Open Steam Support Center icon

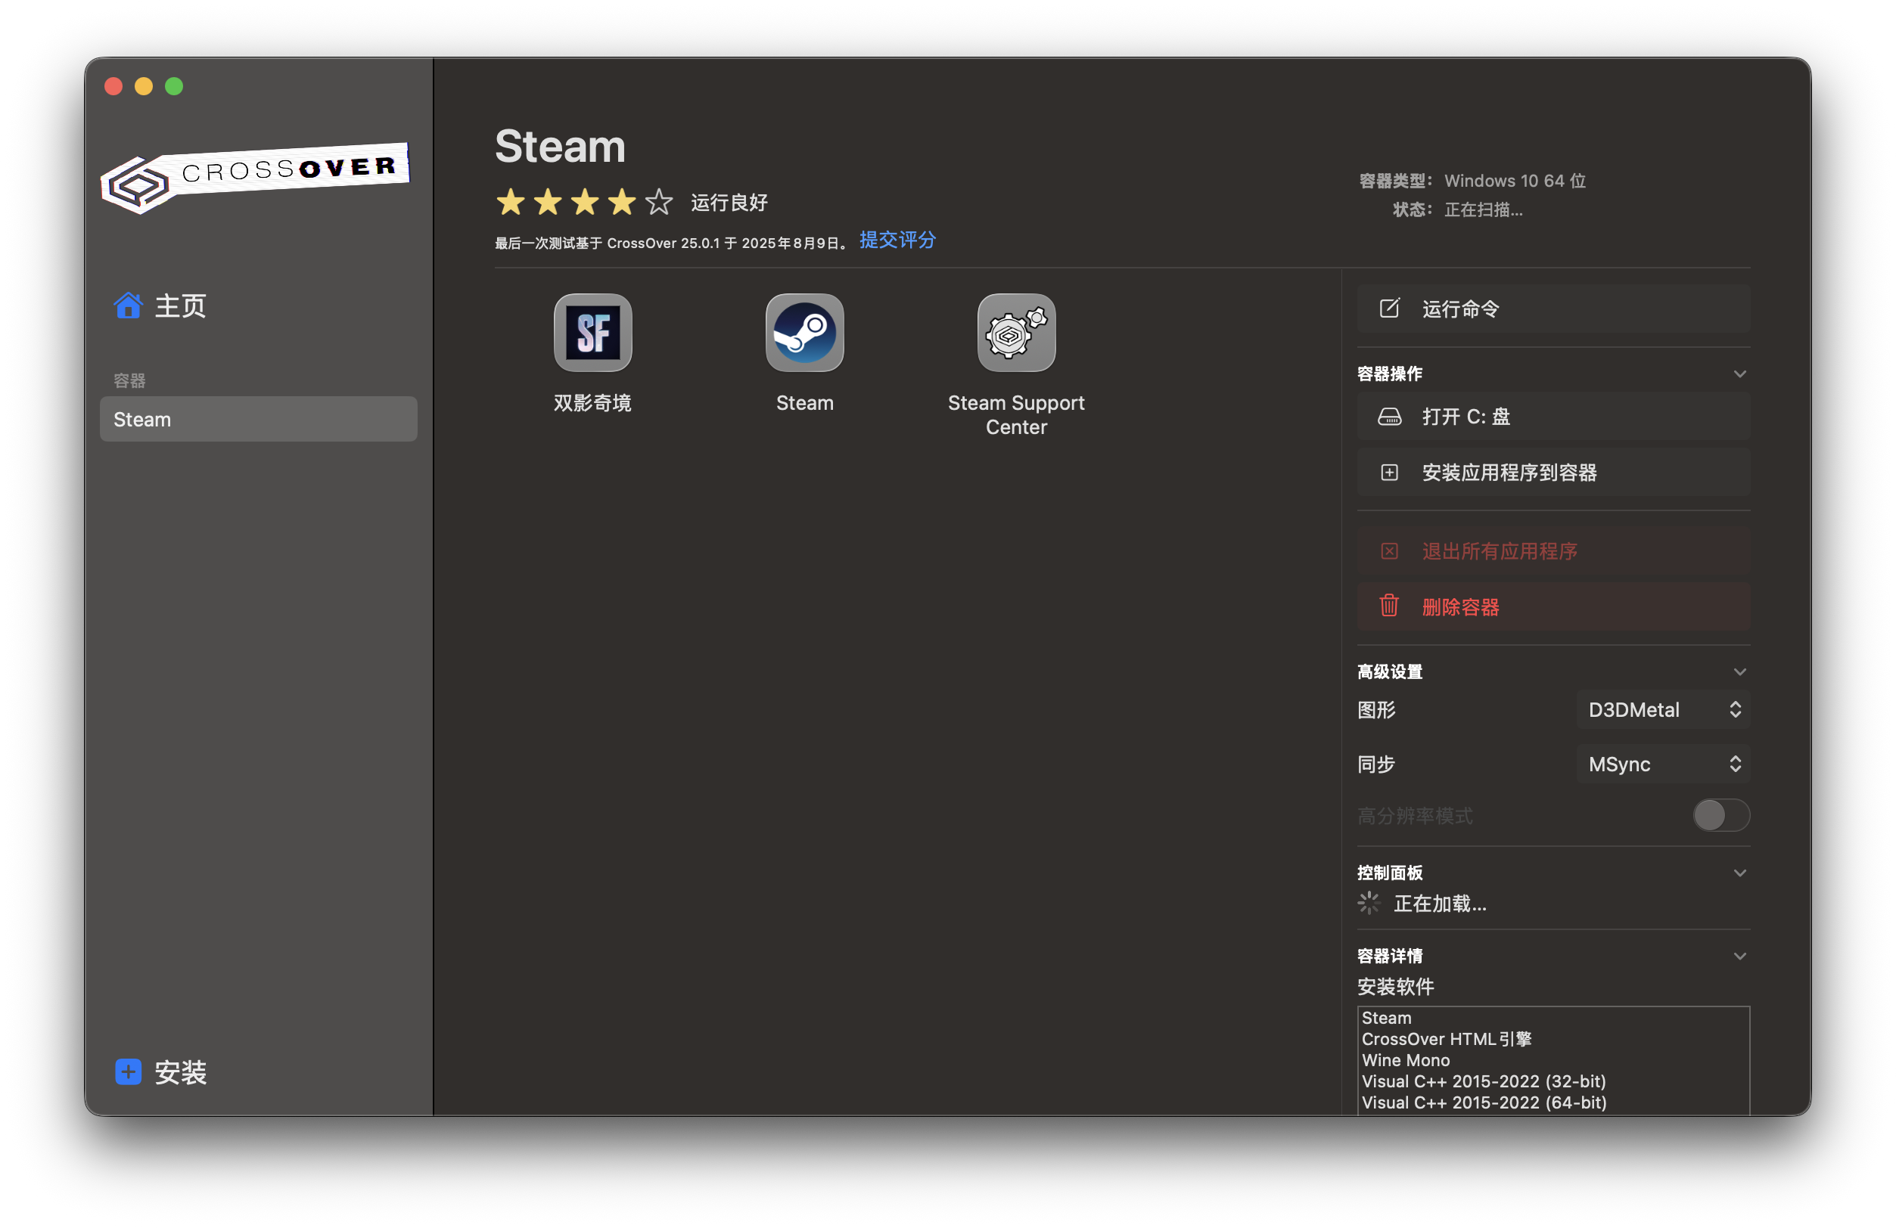1017,333
